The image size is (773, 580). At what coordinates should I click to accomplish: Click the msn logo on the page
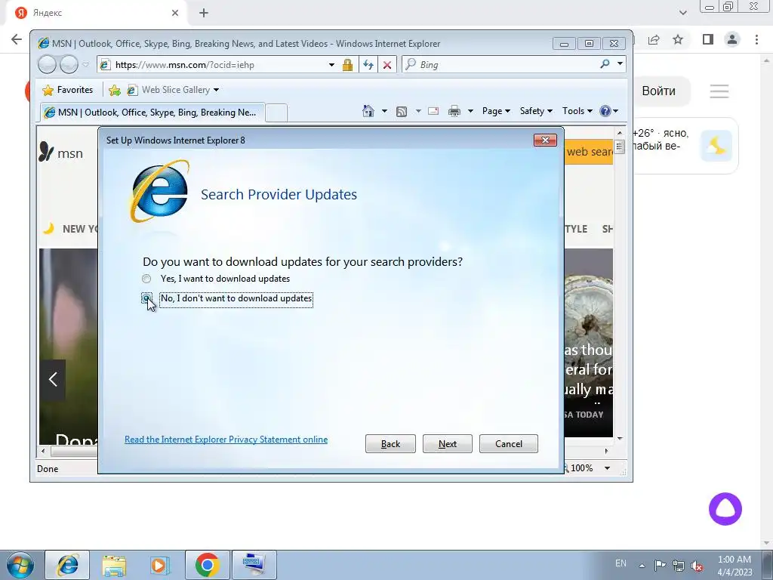coord(60,153)
